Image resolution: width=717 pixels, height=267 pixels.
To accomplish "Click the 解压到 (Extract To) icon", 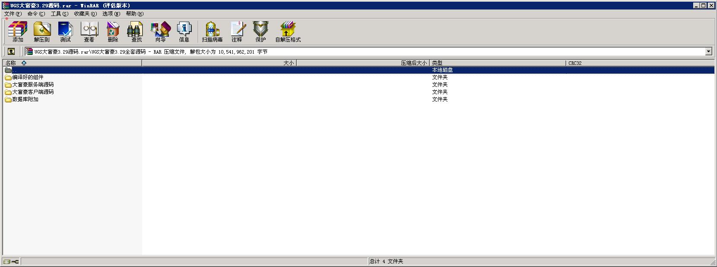I will point(42,32).
